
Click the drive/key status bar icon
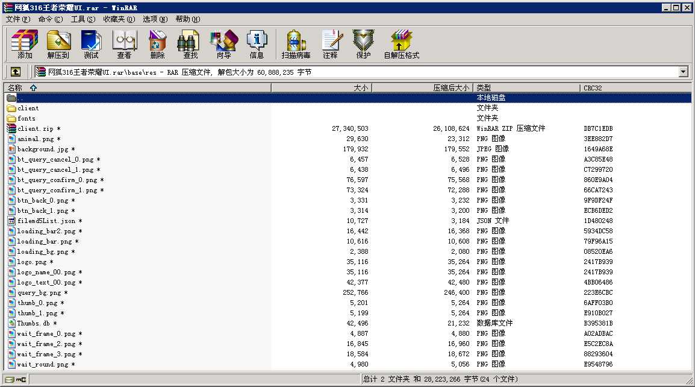[x=16, y=379]
